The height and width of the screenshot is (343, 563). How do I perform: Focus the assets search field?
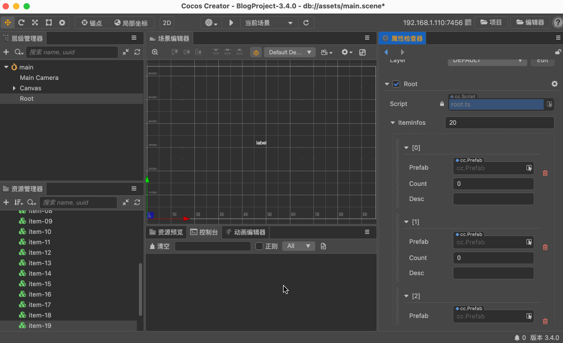78,203
